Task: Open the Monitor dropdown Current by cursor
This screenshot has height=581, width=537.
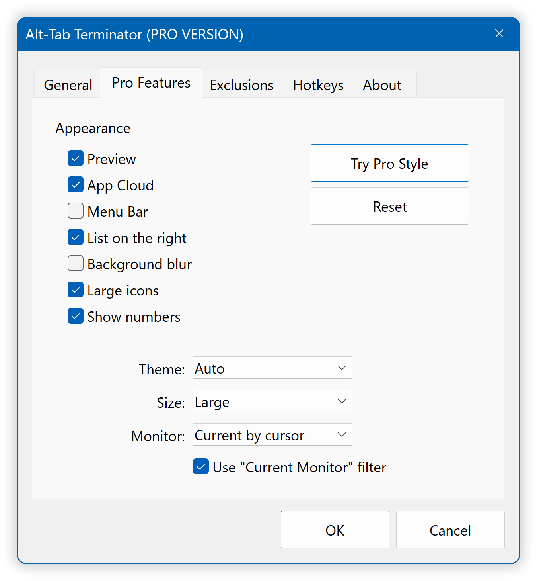Action: click(x=272, y=435)
